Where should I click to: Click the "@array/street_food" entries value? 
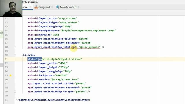pyautogui.click(x=65, y=79)
